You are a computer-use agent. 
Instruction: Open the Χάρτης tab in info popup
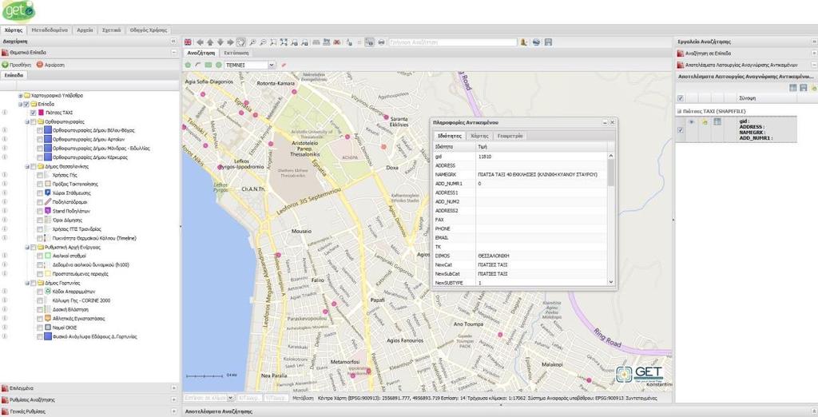(x=480, y=136)
